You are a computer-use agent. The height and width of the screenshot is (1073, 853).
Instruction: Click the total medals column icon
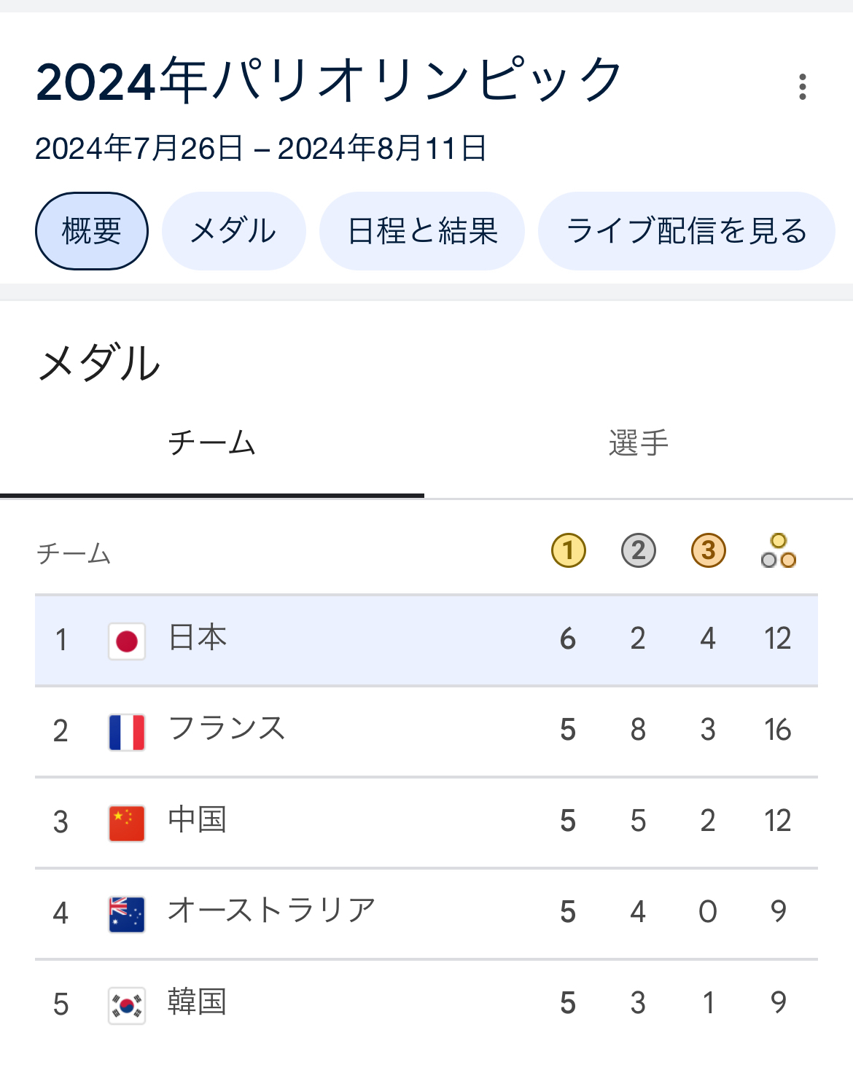click(x=778, y=551)
